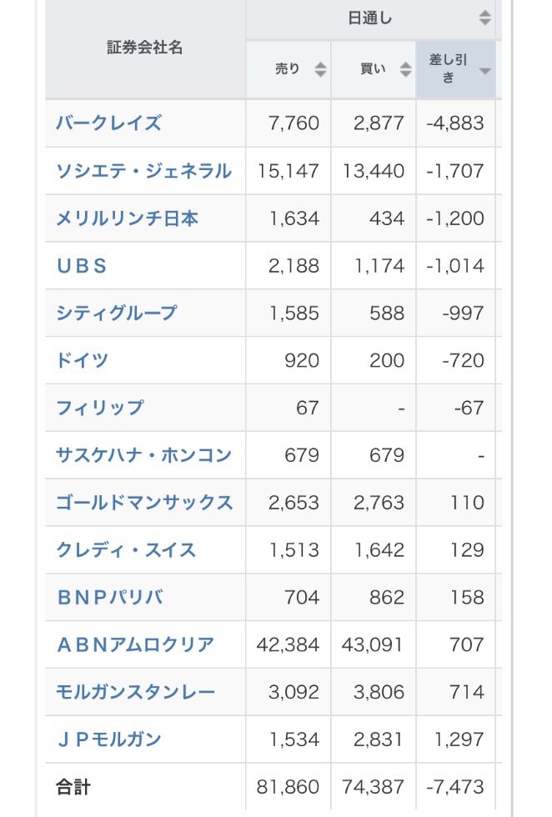Select the BNPパリバ link
Viewport: 552px width, 817px height.
(x=109, y=598)
